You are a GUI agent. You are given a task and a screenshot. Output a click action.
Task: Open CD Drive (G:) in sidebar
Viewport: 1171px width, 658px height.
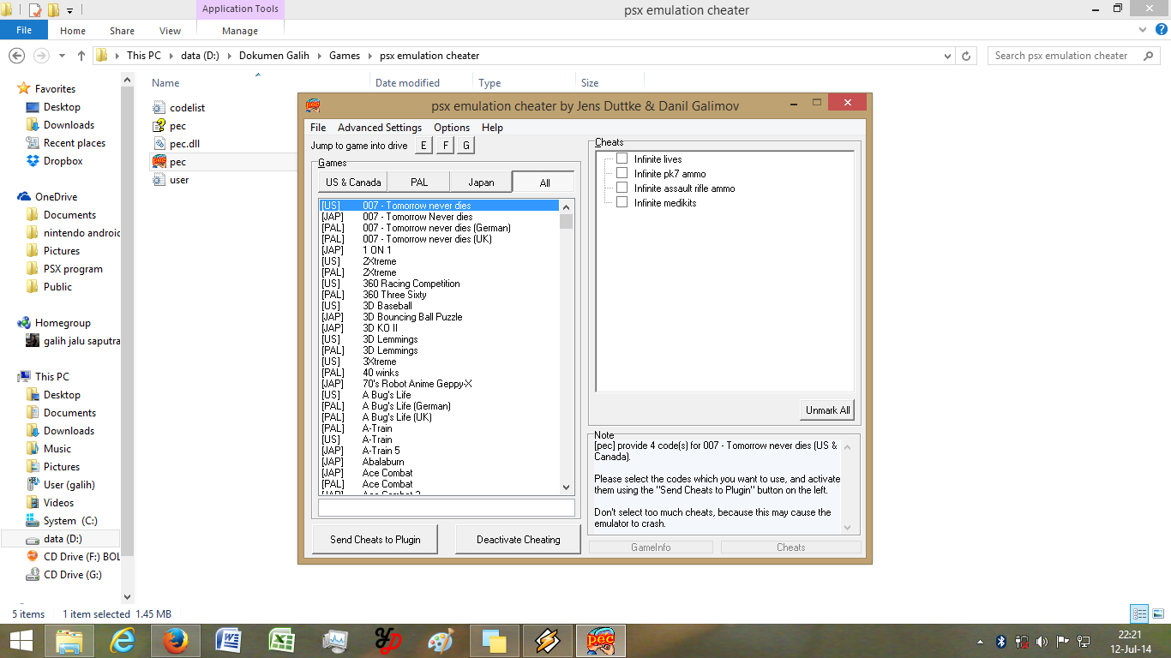click(73, 575)
